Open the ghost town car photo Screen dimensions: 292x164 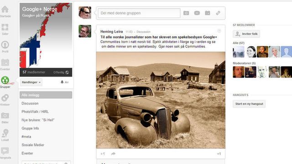(x=161, y=100)
